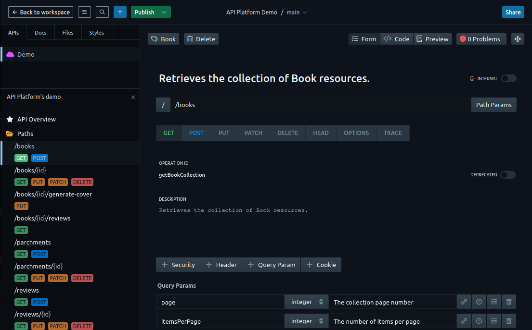Click the Share button
This screenshot has height=330, width=532.
coord(513,12)
